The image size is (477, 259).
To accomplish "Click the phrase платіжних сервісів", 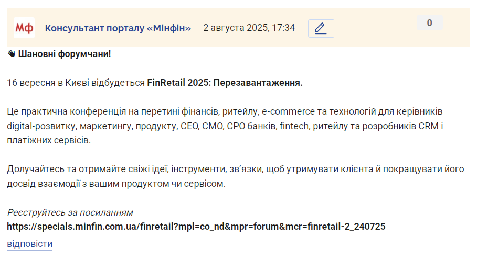I will (49, 140).
